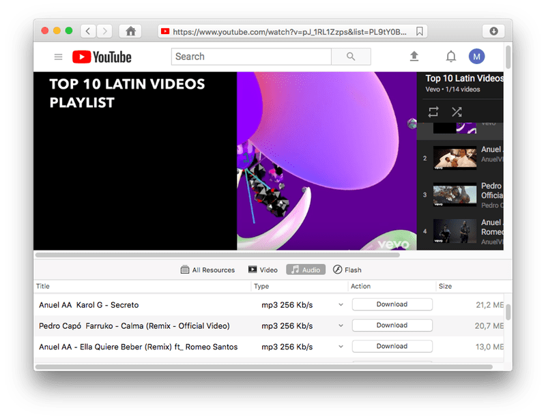Open YouTube upload icon
The image size is (546, 419).
[414, 56]
